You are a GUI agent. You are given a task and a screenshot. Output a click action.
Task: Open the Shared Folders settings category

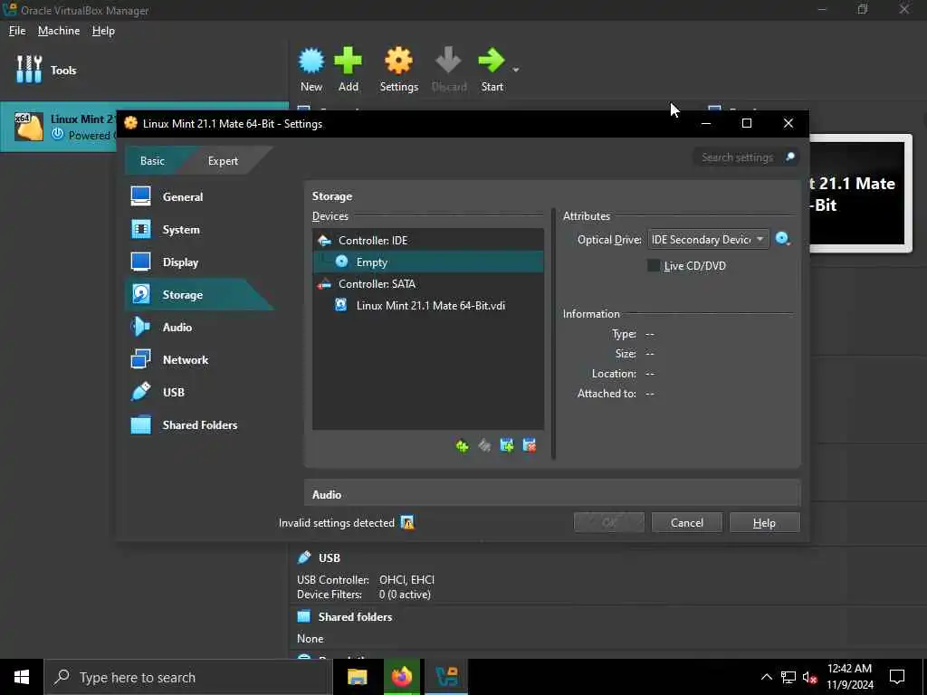pyautogui.click(x=200, y=425)
